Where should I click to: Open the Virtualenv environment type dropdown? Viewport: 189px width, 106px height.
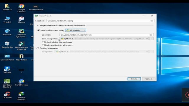click(x=76, y=30)
